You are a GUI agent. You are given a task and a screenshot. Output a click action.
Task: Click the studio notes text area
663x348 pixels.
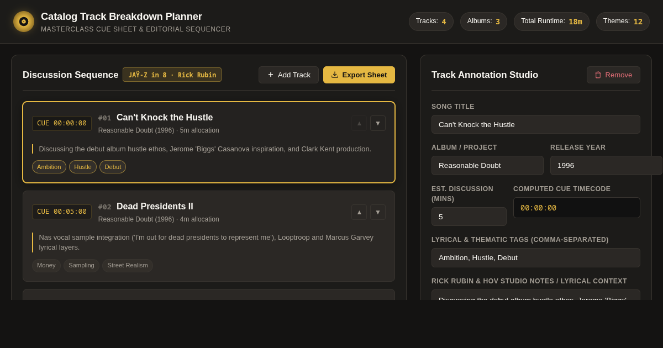click(536, 295)
